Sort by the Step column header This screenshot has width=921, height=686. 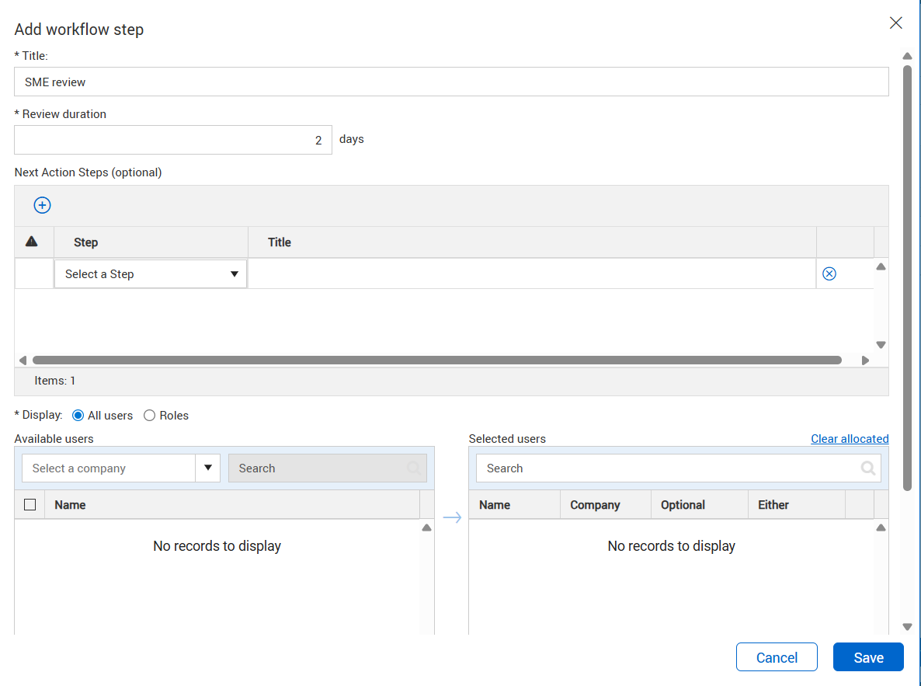tap(86, 242)
